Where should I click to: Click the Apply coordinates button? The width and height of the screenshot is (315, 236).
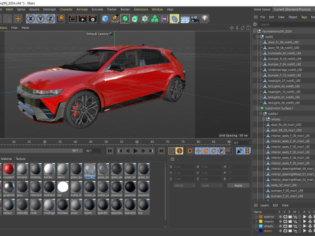point(238,186)
